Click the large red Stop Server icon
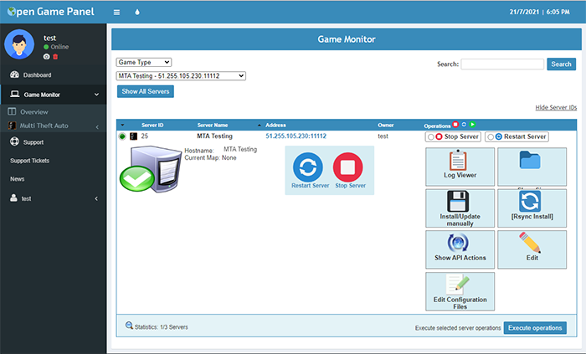Viewport: 586px width, 354px height. tap(348, 167)
